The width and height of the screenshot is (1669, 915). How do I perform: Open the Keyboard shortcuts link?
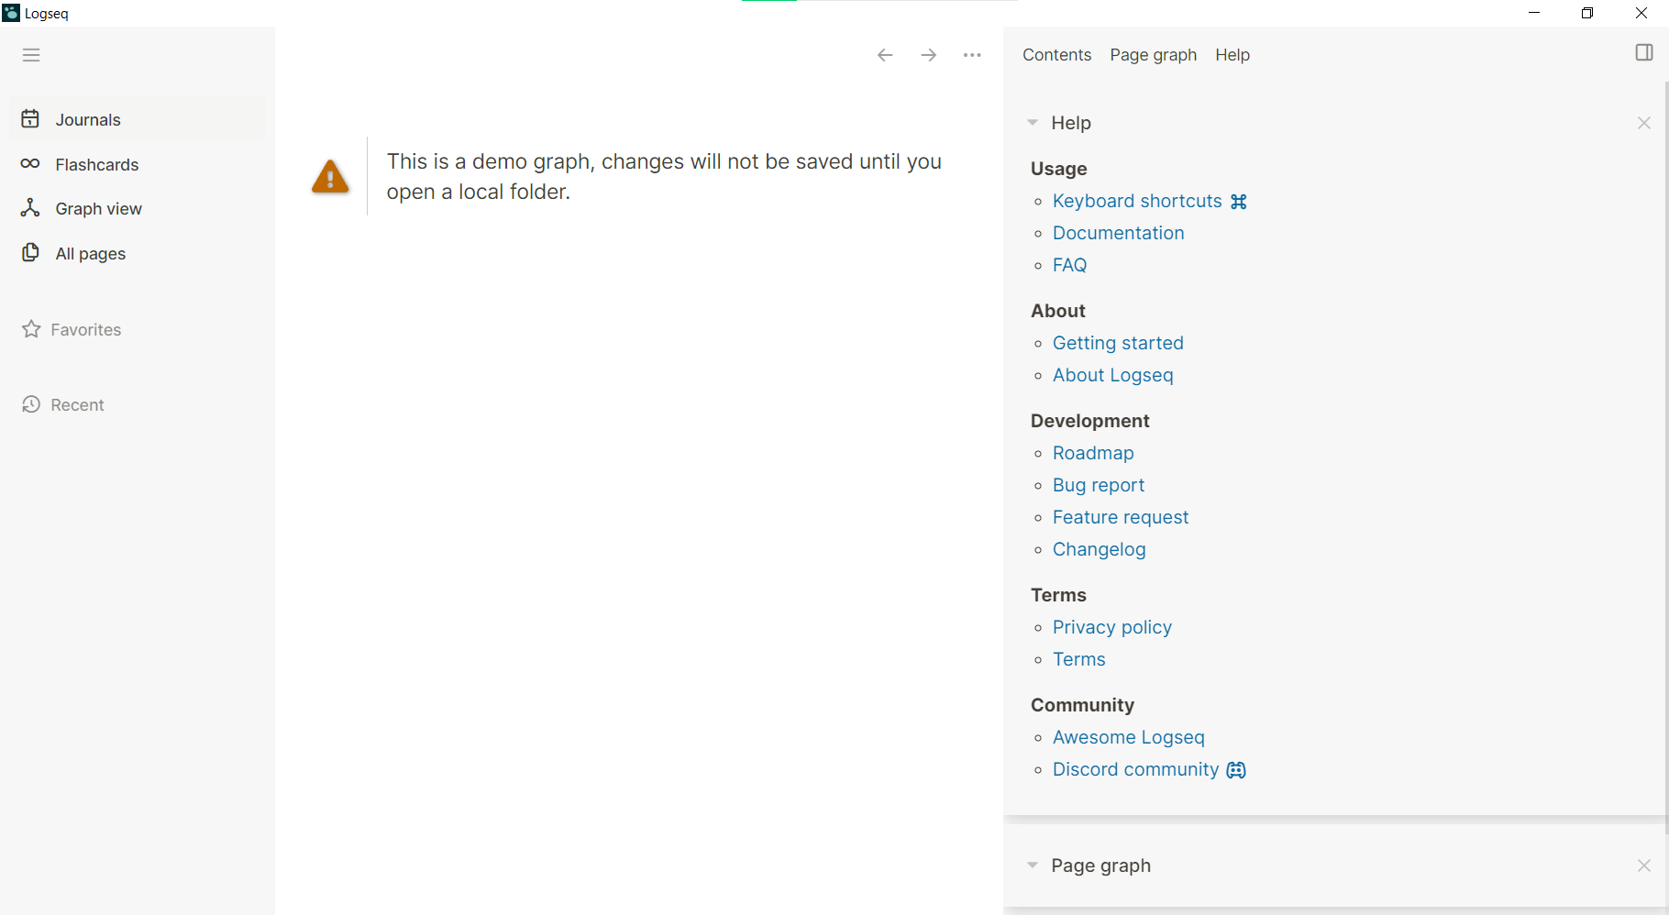point(1150,201)
